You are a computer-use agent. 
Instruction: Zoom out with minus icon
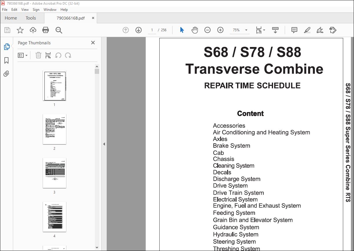(x=208, y=30)
